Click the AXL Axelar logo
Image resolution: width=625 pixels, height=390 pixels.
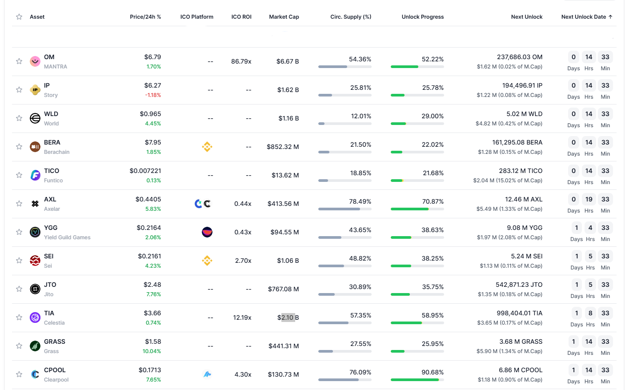[x=35, y=204]
